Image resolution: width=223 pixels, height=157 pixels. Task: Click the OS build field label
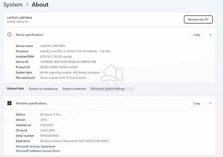pyautogui.click(x=21, y=130)
